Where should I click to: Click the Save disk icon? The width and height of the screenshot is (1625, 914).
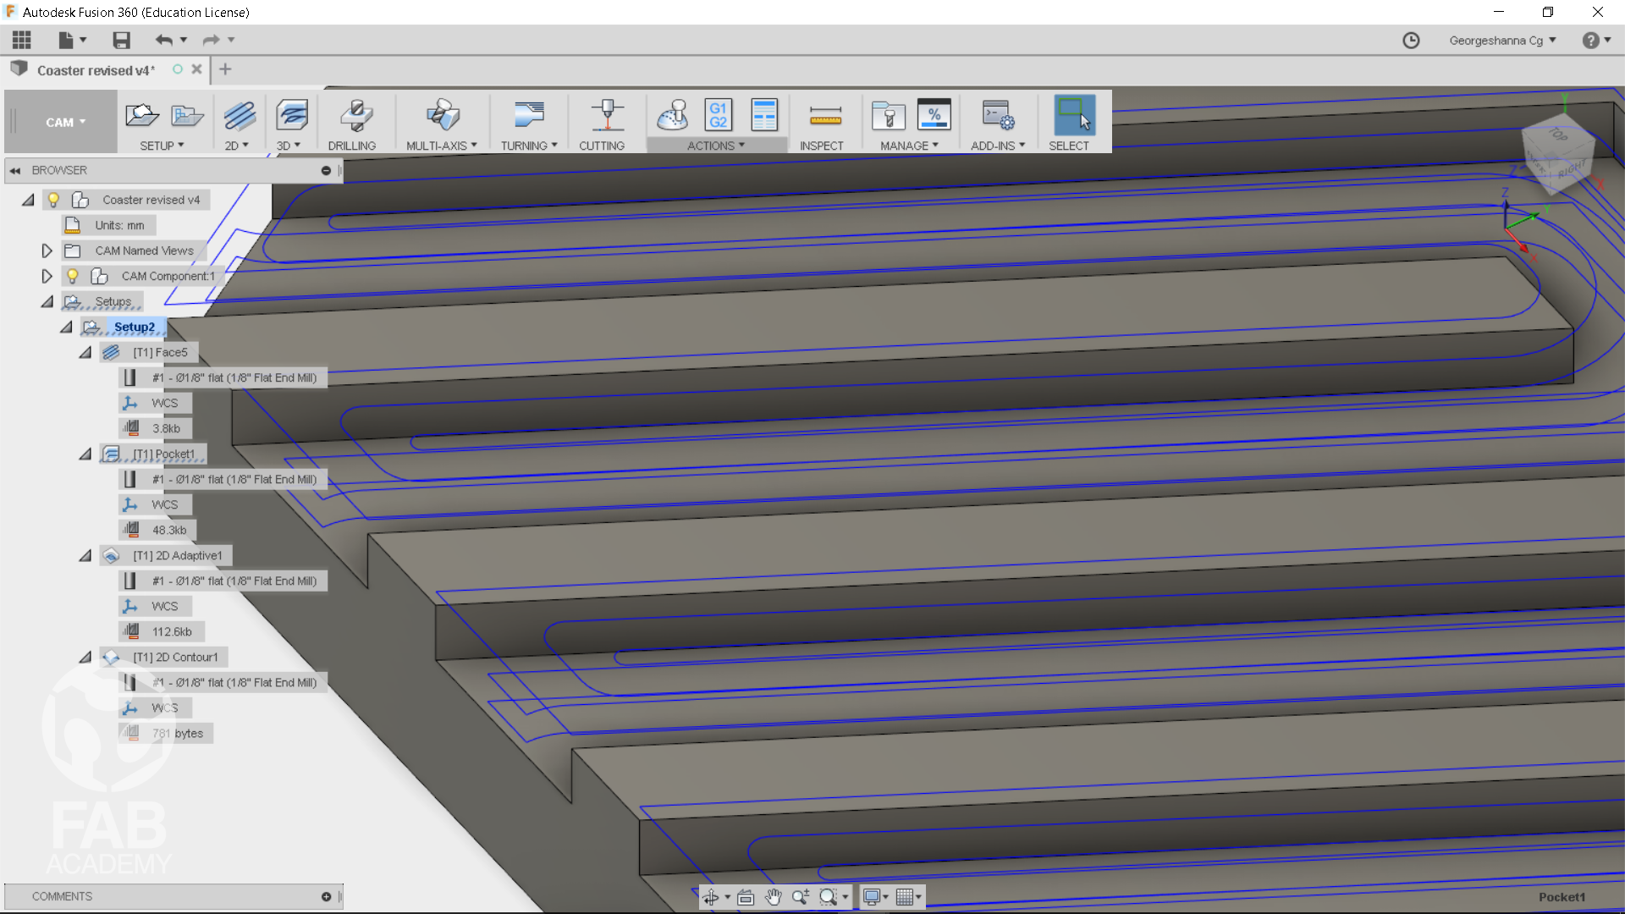pos(121,40)
